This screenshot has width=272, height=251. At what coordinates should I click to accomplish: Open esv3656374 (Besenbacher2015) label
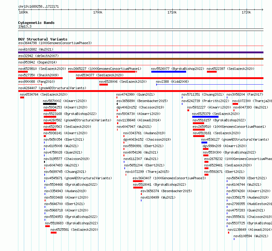166,191
